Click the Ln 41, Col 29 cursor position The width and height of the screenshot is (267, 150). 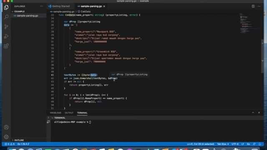(200, 144)
